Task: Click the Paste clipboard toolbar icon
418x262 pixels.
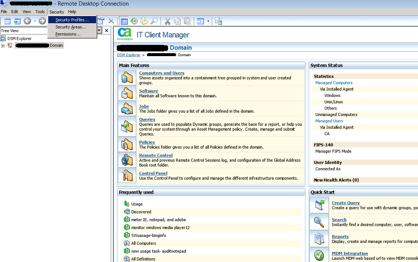Action: click(x=187, y=21)
